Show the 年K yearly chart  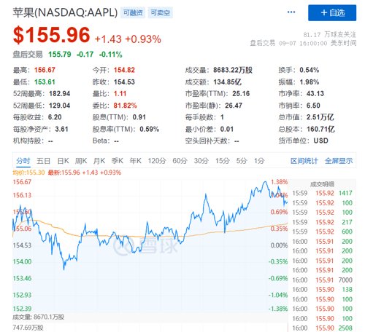(135, 161)
